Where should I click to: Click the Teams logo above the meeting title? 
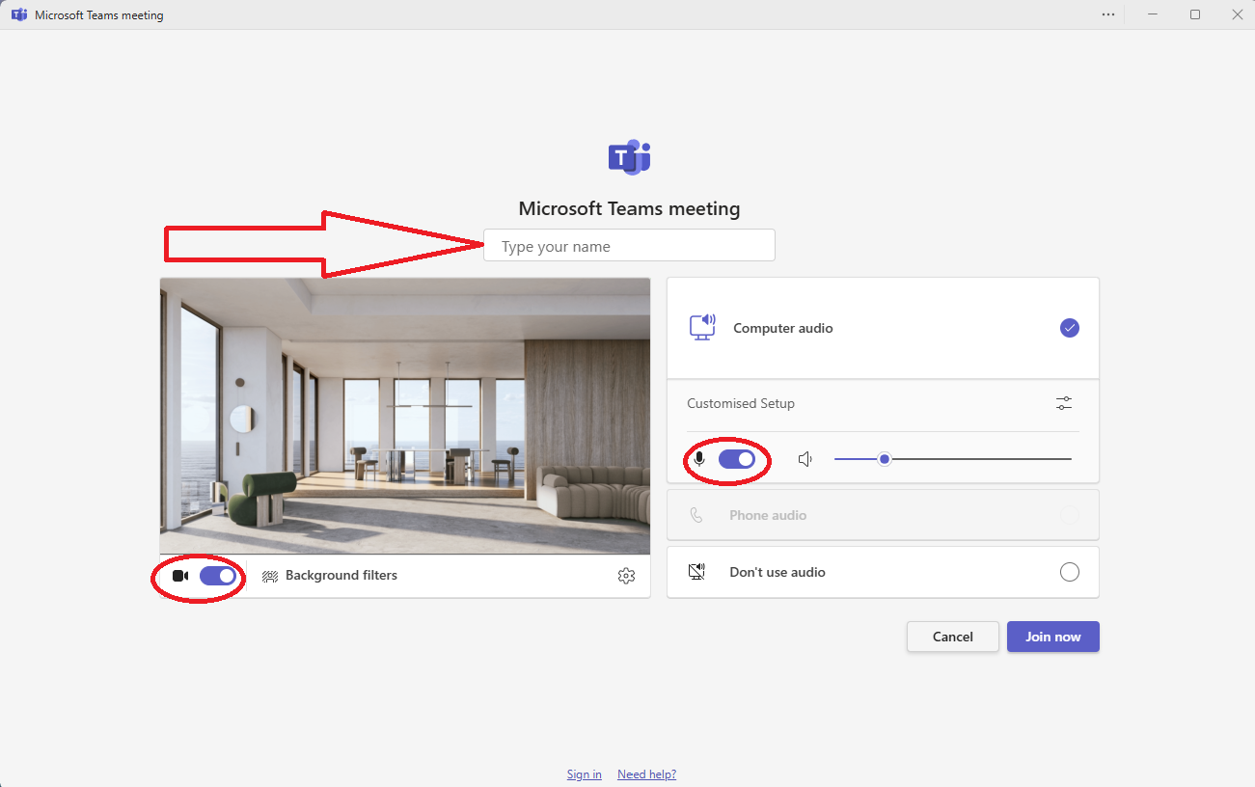tap(629, 157)
